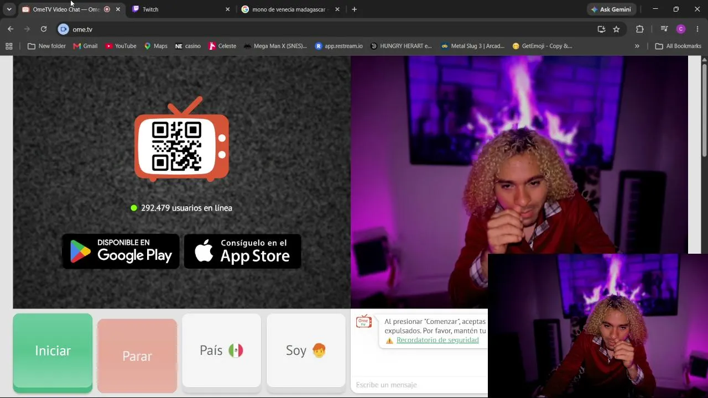The image size is (708, 398).
Task: Open the Recordatorio de seguridad link
Action: [438, 340]
